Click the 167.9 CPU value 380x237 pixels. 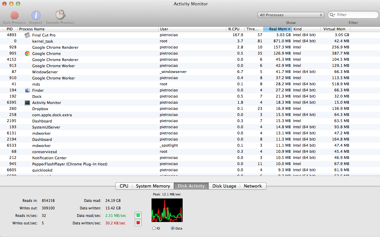238,35
